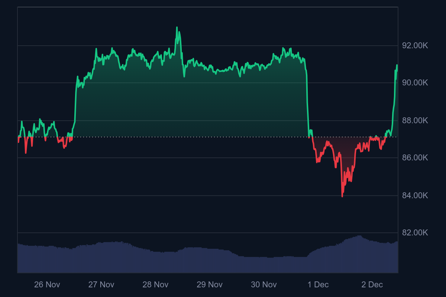The width and height of the screenshot is (446, 297).
Task: Click the 29 Nov date label
Action: click(210, 285)
